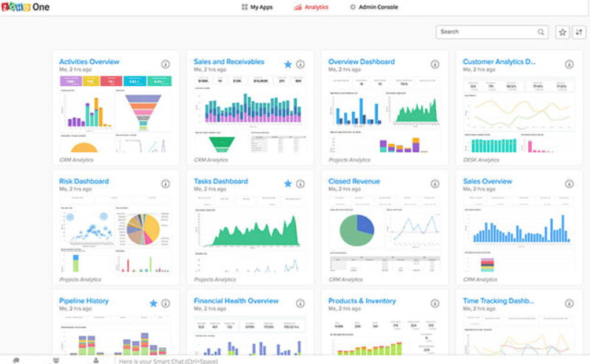This screenshot has height=364, width=590.
Task: Toggle the favorite star on Pipeline History
Action: pos(153,303)
